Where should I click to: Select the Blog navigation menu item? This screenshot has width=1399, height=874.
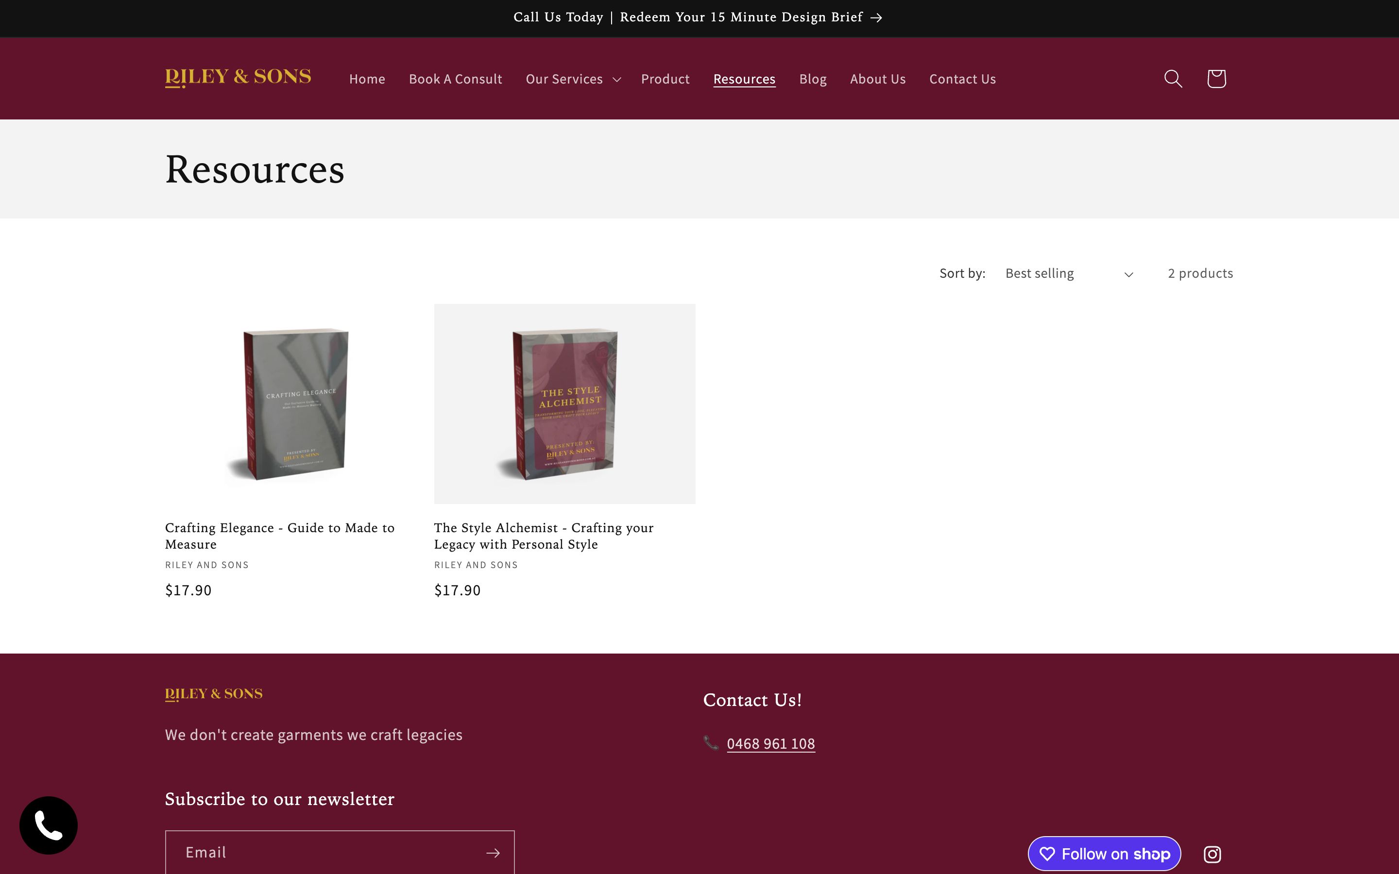(813, 79)
